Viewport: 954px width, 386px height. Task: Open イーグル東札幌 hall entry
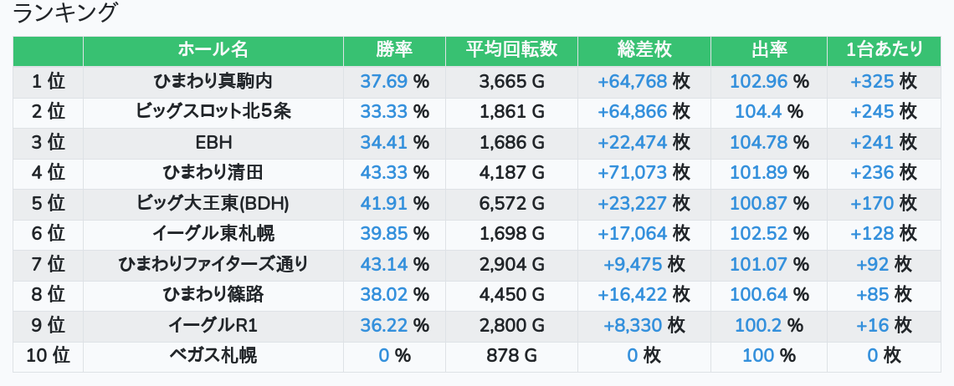point(213,234)
